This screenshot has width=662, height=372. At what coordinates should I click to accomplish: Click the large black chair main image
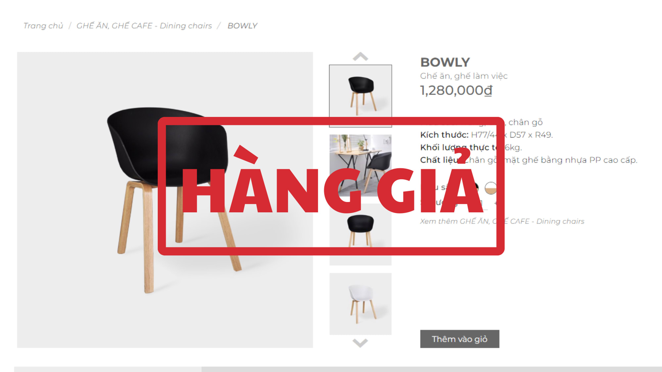[165, 200]
